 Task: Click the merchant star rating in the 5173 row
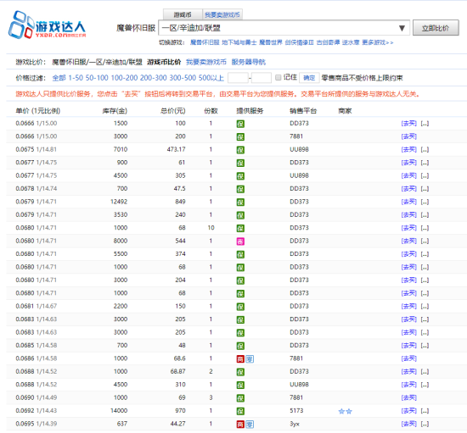coord(346,411)
